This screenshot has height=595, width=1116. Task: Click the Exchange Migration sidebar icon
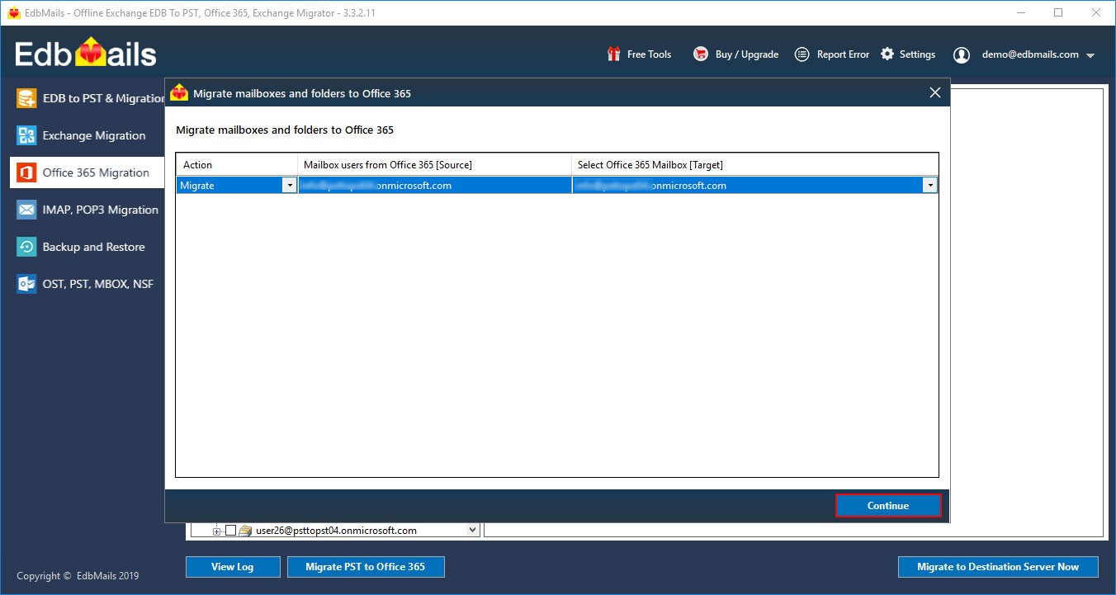pos(27,135)
